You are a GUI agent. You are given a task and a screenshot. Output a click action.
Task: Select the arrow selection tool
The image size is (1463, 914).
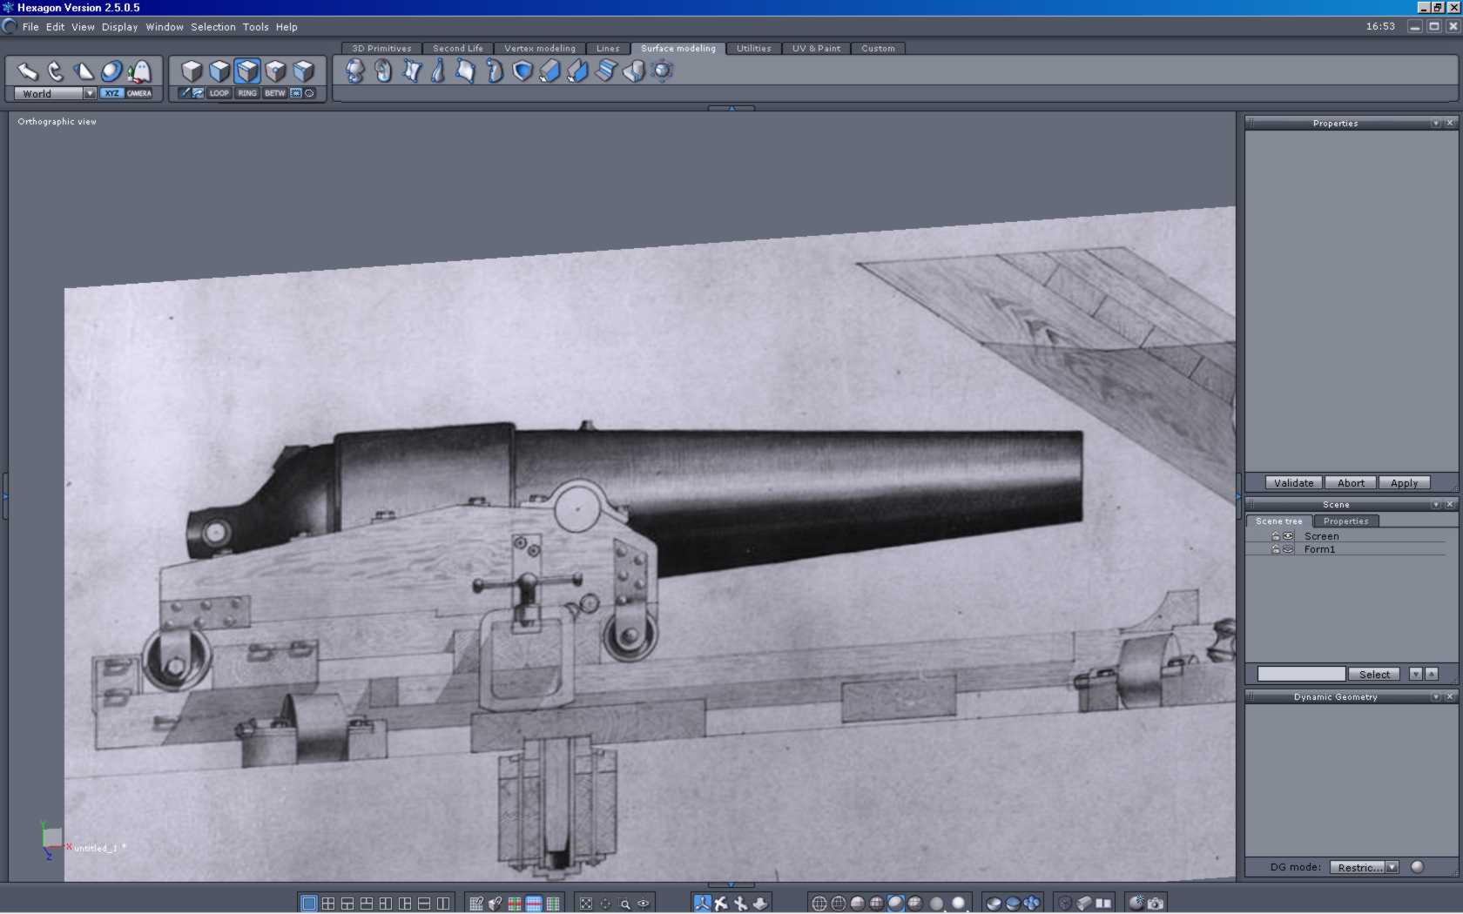coord(28,71)
